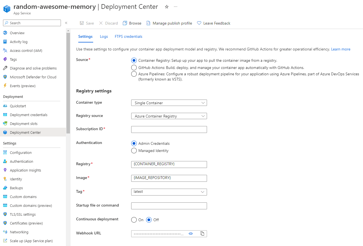Click the sidebar Search box
The height and width of the screenshot is (246, 363).
tap(32, 23)
